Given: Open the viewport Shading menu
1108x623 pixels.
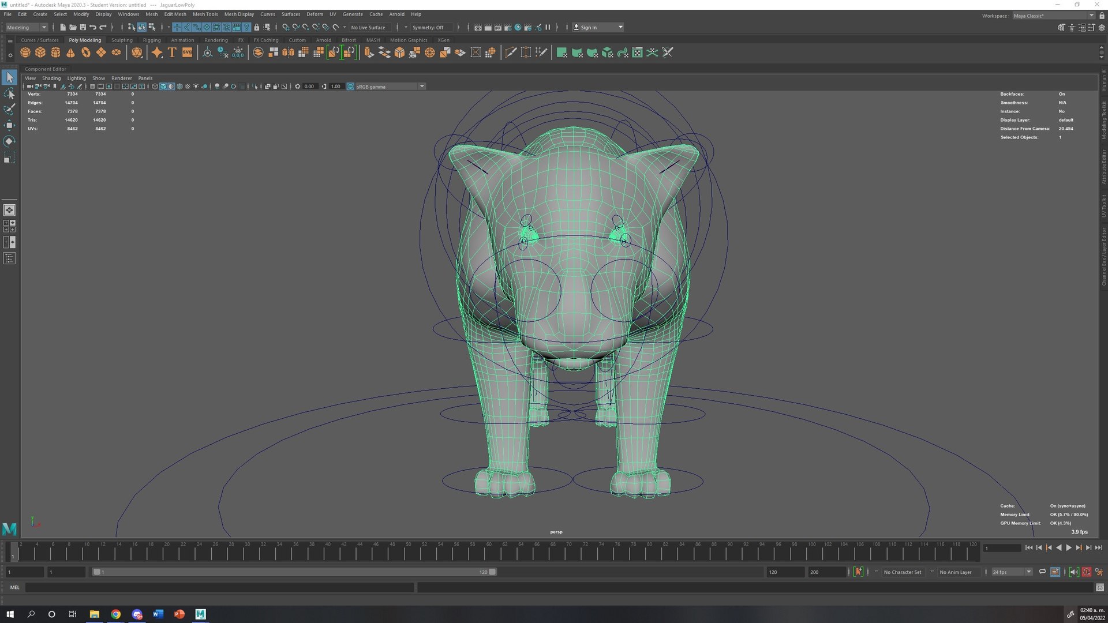Looking at the screenshot, I should pyautogui.click(x=51, y=78).
